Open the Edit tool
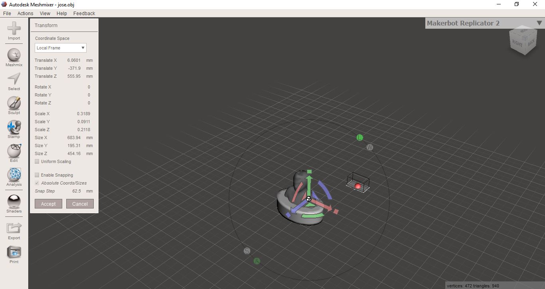The image size is (545, 289). pyautogui.click(x=14, y=153)
